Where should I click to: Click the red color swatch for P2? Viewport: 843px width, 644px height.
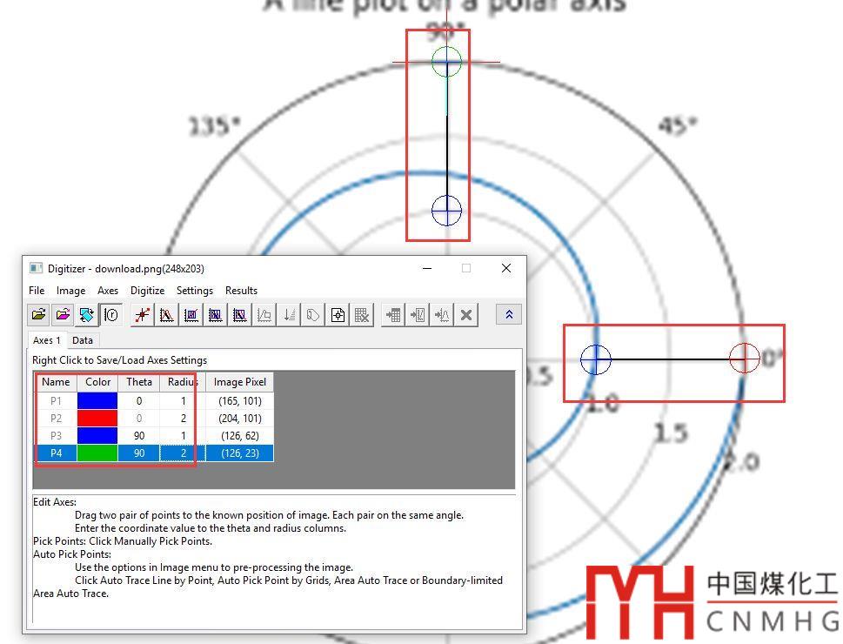tap(97, 419)
